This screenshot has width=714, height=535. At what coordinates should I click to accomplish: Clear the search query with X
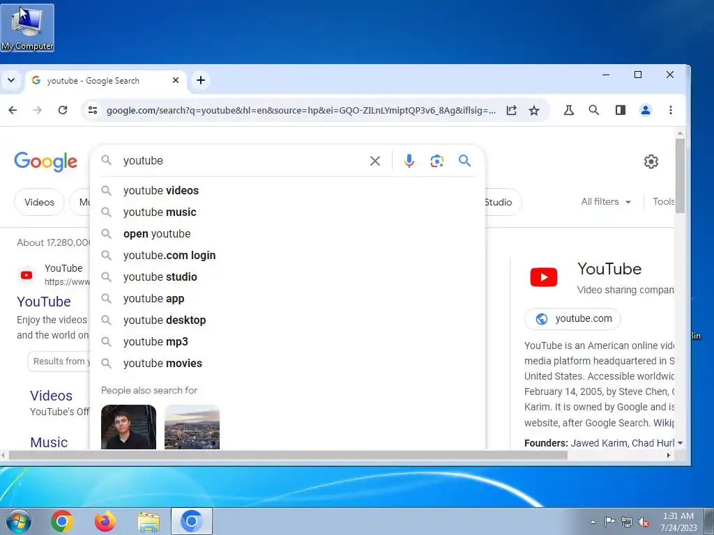(374, 161)
